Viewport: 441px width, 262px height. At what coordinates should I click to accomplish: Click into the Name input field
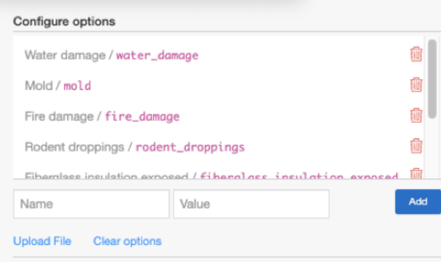click(x=91, y=204)
